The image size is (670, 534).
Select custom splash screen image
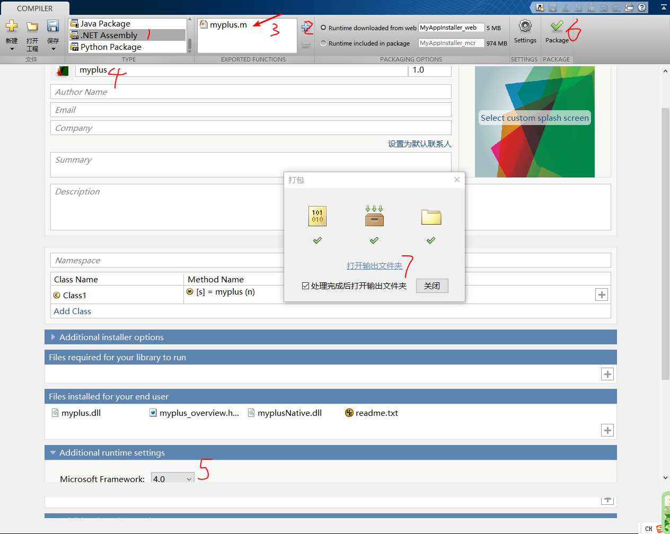click(534, 121)
